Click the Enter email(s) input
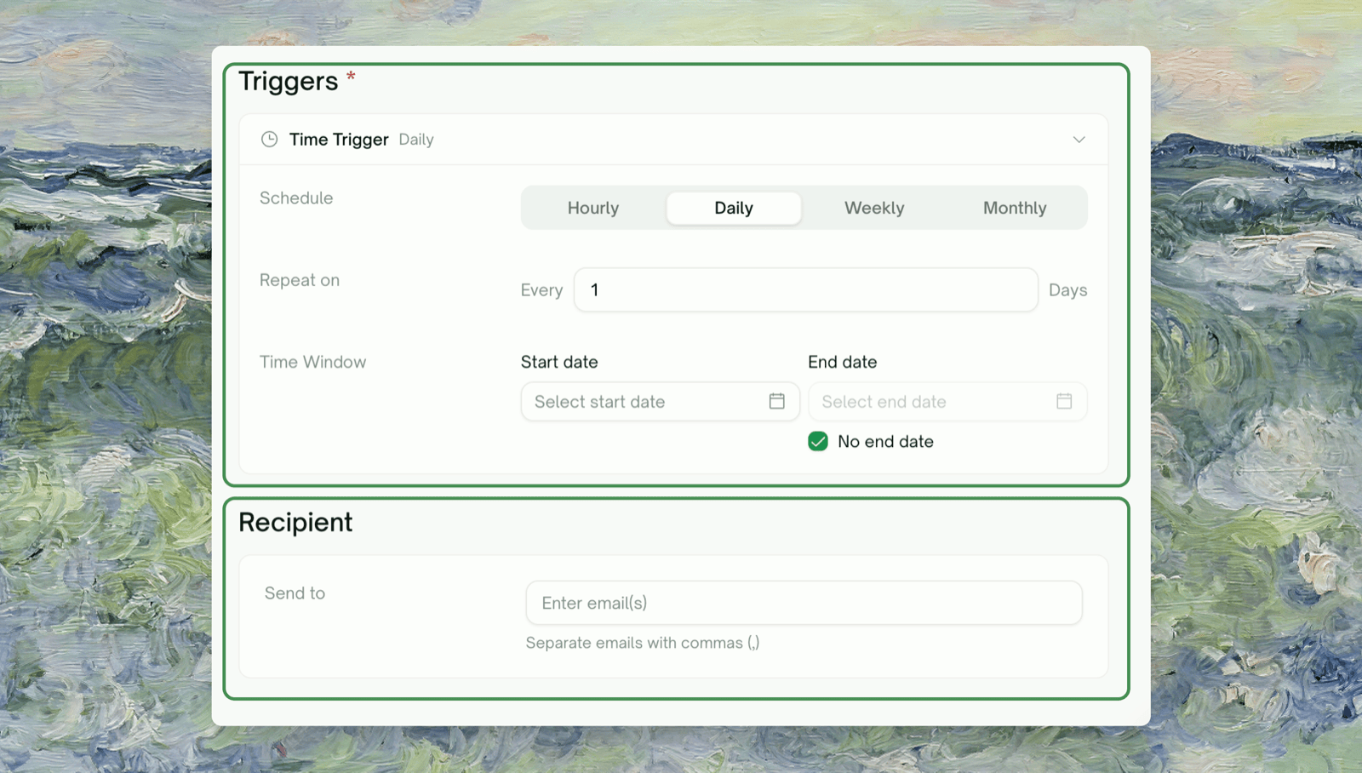 804,603
